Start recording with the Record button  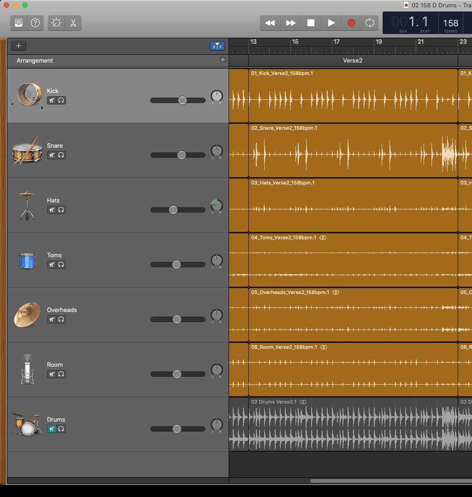351,23
